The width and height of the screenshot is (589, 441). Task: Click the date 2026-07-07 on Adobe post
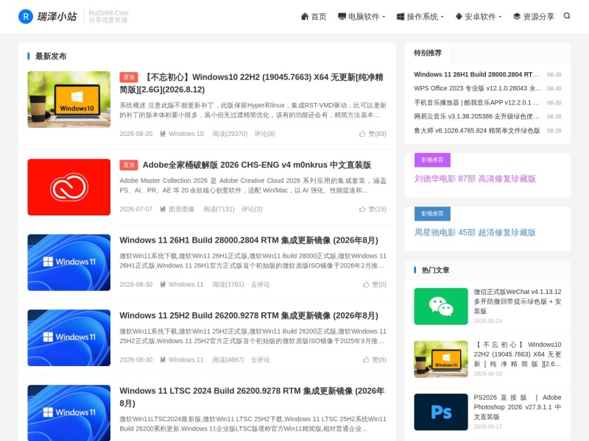[x=136, y=209]
